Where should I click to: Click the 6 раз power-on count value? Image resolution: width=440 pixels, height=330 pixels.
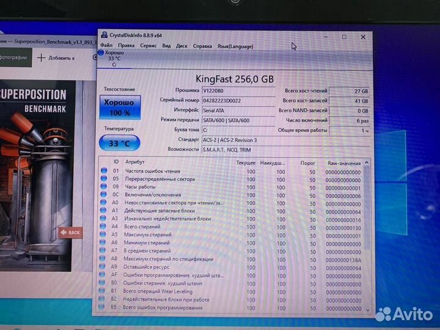point(350,120)
